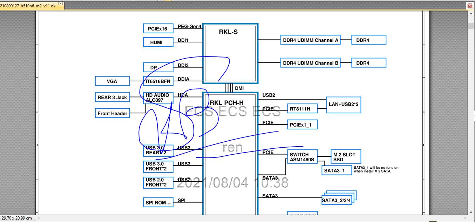Click the vertical scrollbar down arrow

(471, 211)
